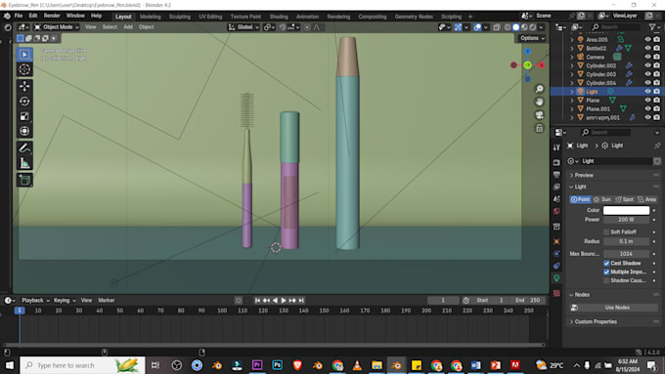Click the current frame number field
This screenshot has width=665, height=374.
(x=443, y=301)
